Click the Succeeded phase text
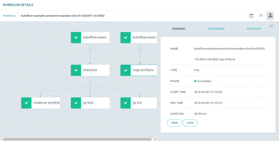The width and height of the screenshot is (279, 141). [x=204, y=81]
